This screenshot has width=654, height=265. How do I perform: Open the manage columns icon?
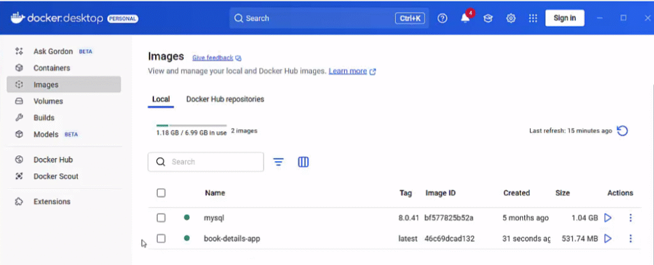click(303, 162)
